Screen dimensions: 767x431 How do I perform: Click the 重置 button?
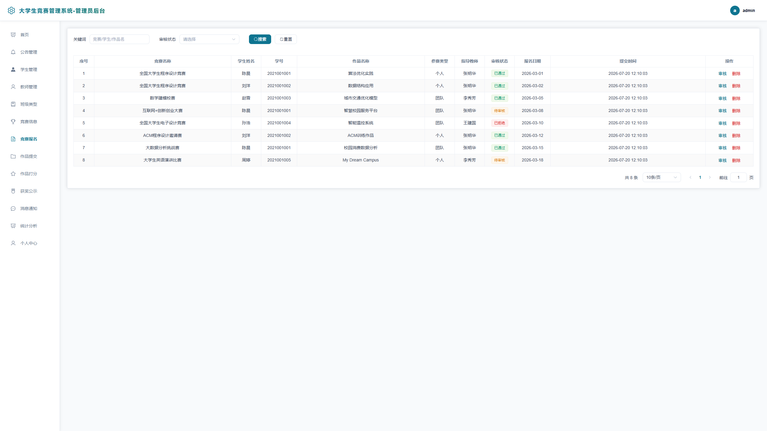286,39
